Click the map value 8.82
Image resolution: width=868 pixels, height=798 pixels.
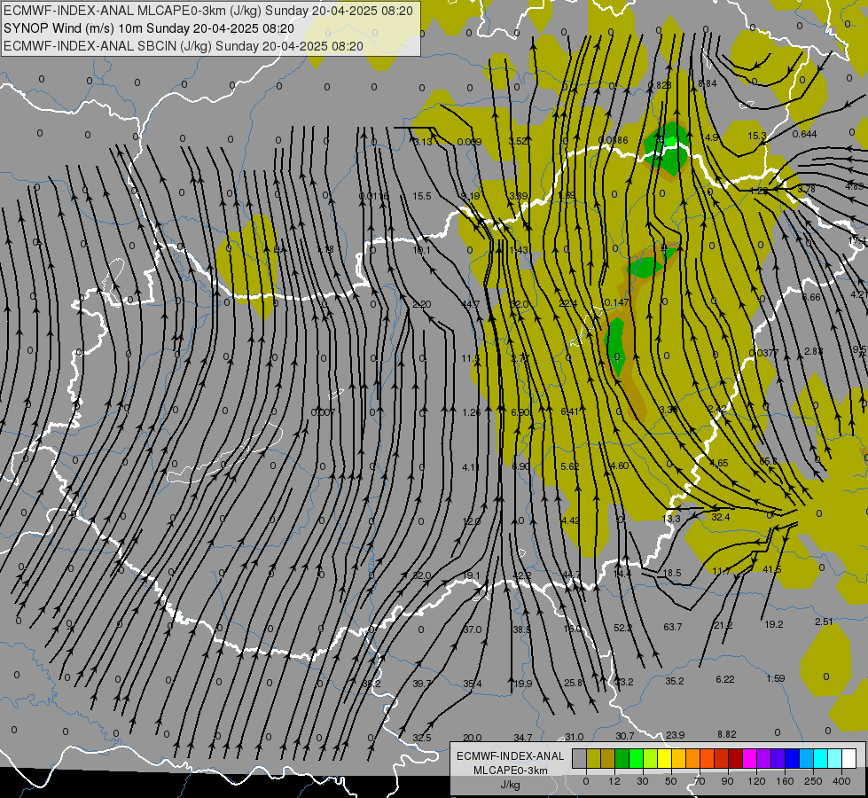click(x=727, y=734)
